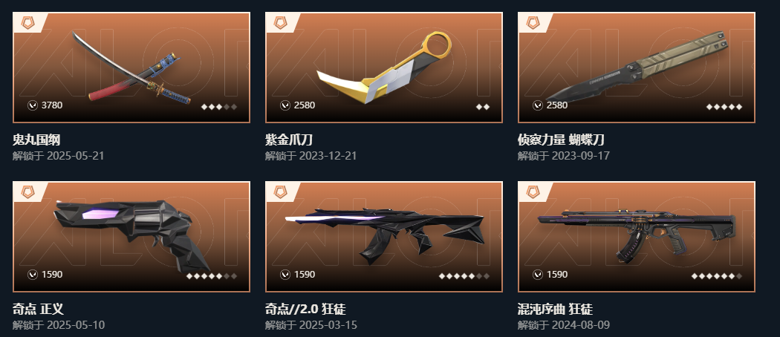The image size is (780, 337).
Task: Click the upgrade level diamonds on 奇点 正义
Action: click(212, 276)
